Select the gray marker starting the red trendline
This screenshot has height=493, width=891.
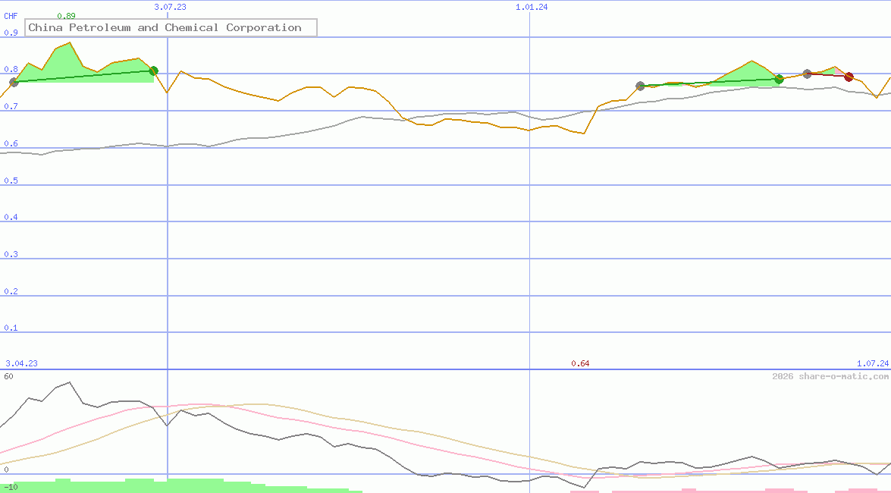point(807,74)
